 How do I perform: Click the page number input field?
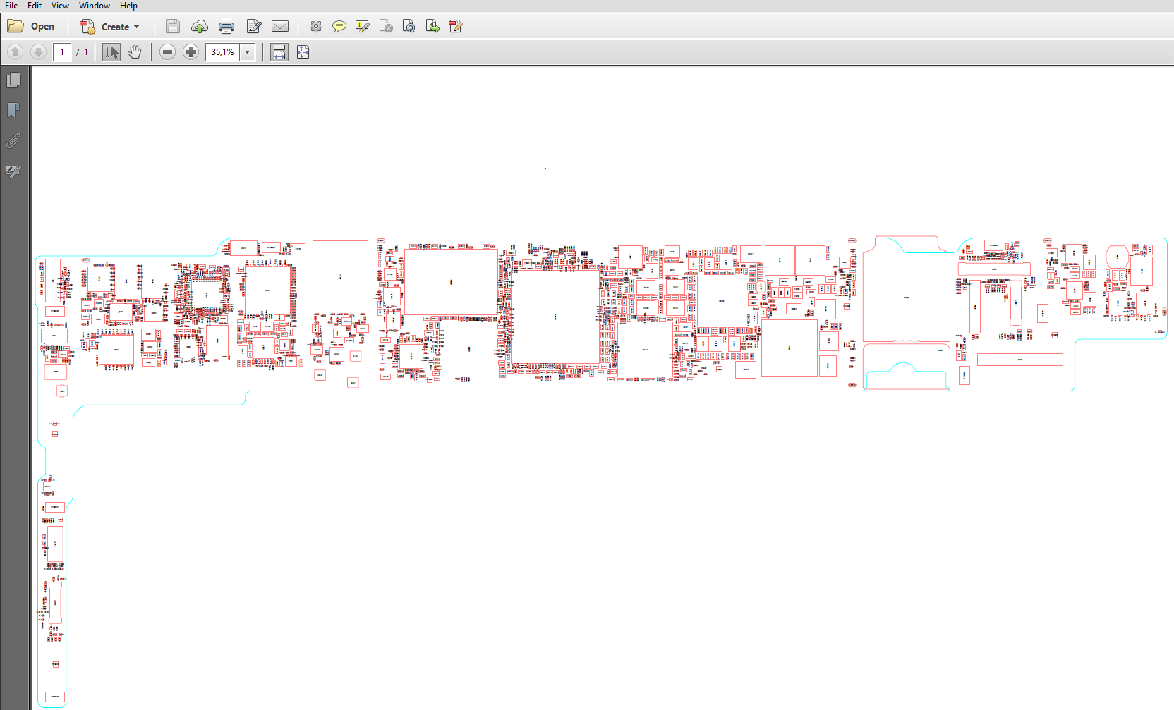tap(62, 52)
